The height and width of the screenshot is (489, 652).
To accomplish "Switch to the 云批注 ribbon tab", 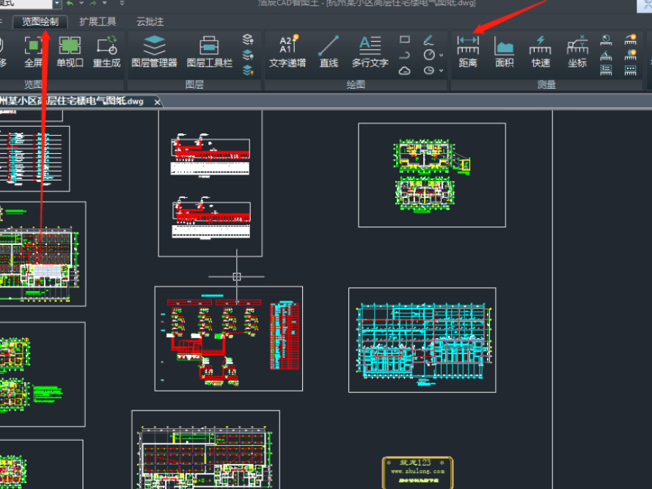I will click(150, 21).
